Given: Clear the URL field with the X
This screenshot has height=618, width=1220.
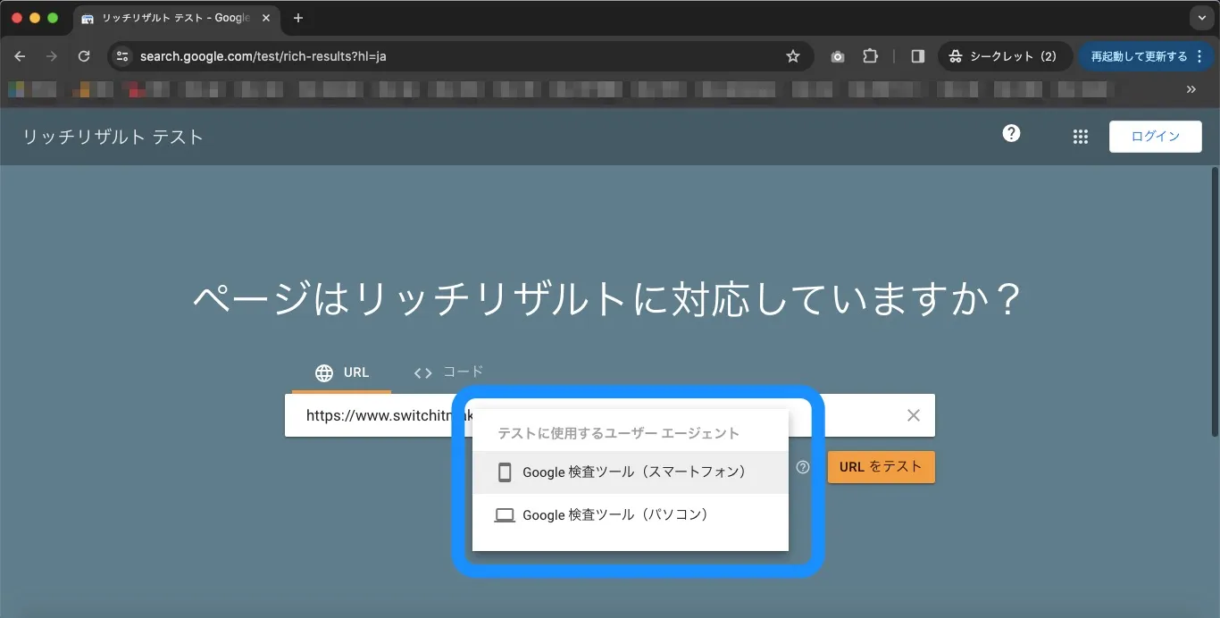Looking at the screenshot, I should pyautogui.click(x=914, y=415).
